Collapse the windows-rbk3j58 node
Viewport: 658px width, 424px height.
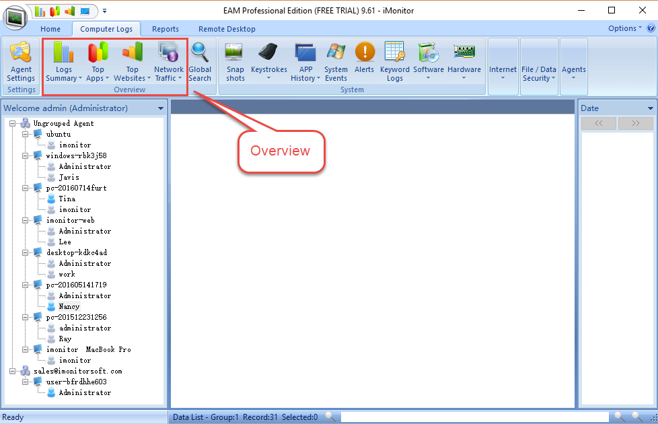coord(25,155)
